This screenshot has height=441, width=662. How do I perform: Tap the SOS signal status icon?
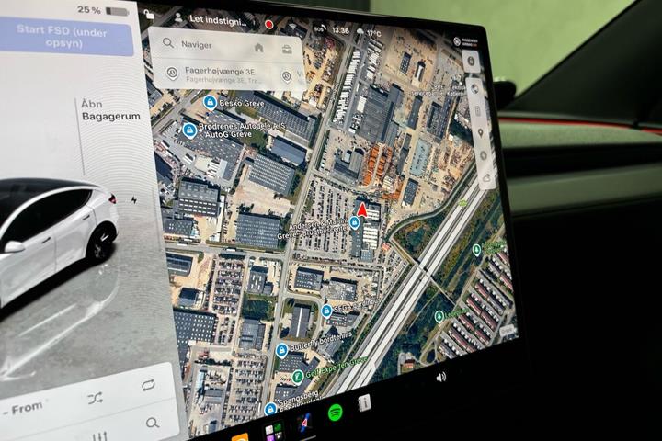point(319,28)
